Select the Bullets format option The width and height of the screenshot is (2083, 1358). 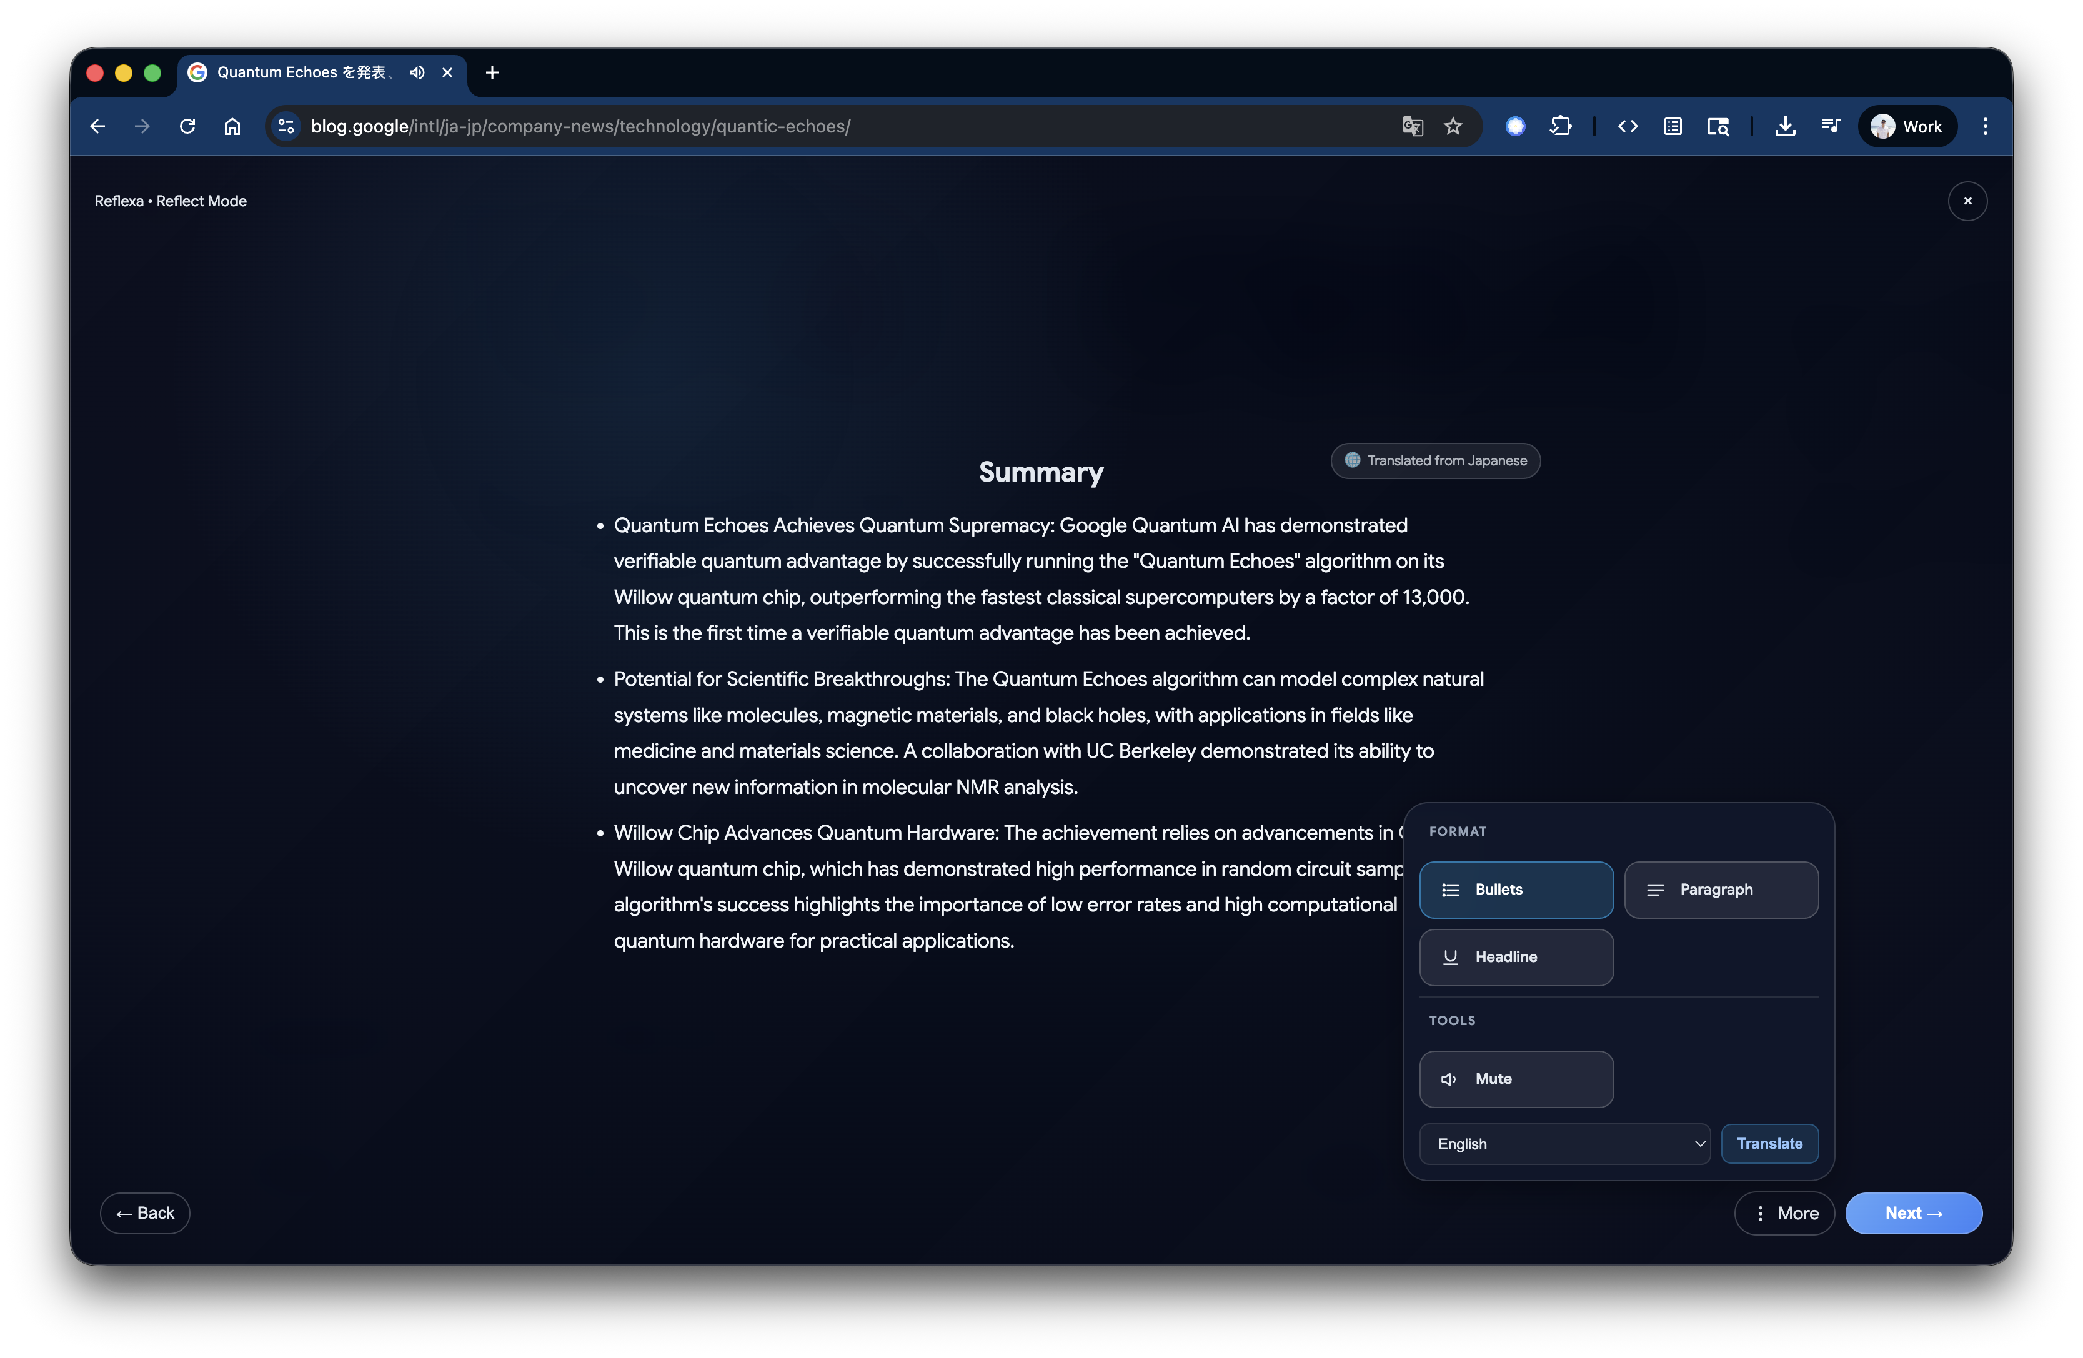pyautogui.click(x=1516, y=889)
